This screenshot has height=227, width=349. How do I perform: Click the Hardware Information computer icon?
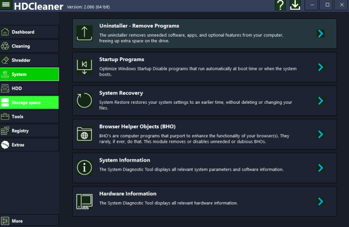click(85, 201)
